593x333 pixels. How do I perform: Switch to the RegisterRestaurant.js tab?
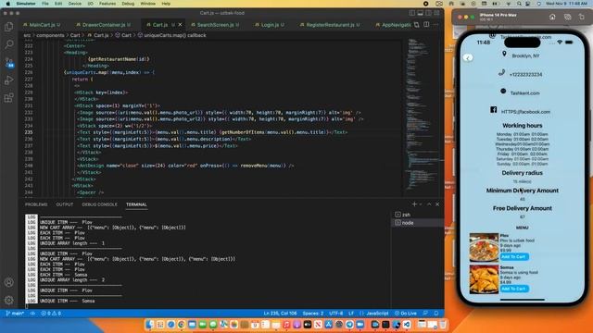[330, 25]
